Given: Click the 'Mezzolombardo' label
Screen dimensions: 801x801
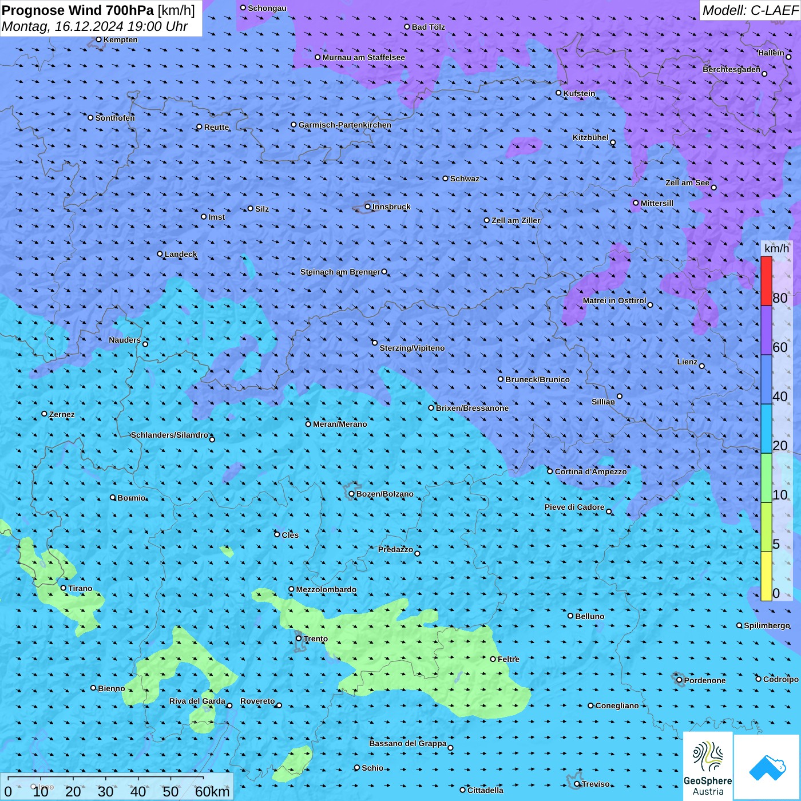Looking at the screenshot, I should click(x=326, y=589).
